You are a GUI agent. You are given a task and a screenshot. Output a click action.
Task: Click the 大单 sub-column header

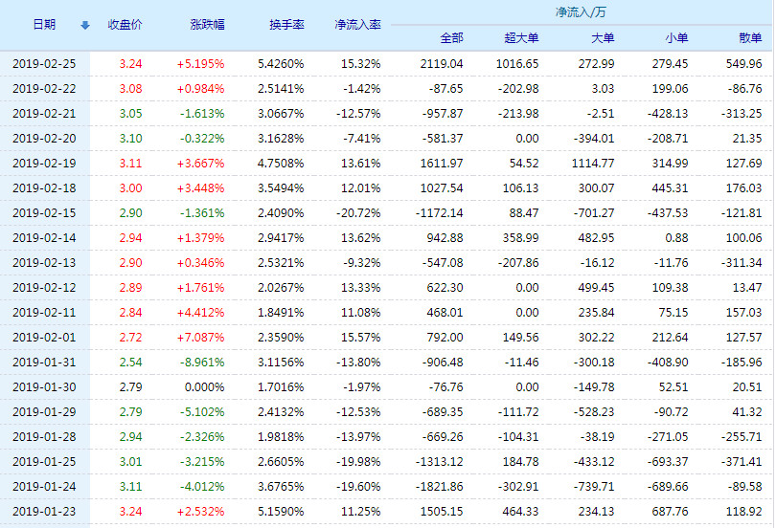(x=604, y=38)
